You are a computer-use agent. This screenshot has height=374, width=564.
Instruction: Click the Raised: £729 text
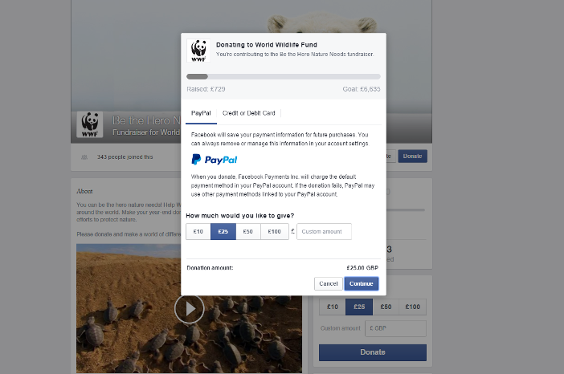(206, 89)
